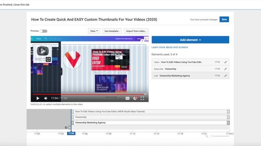The image size is (261, 146).
Task: Click right handle of Marketing Agency track
Action: tap(228, 122)
